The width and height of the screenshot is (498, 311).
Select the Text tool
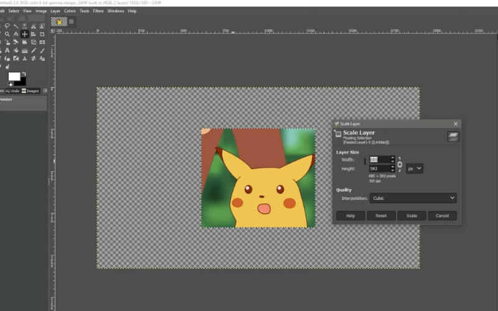[7, 50]
